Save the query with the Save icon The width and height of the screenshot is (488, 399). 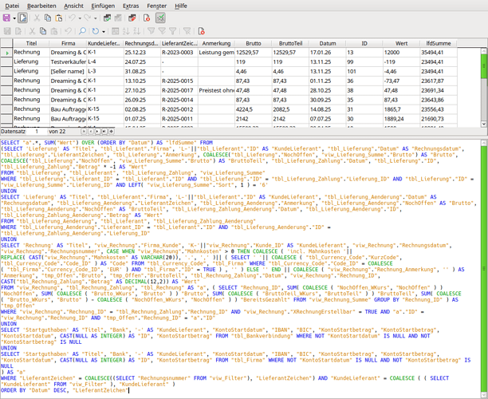6,18
